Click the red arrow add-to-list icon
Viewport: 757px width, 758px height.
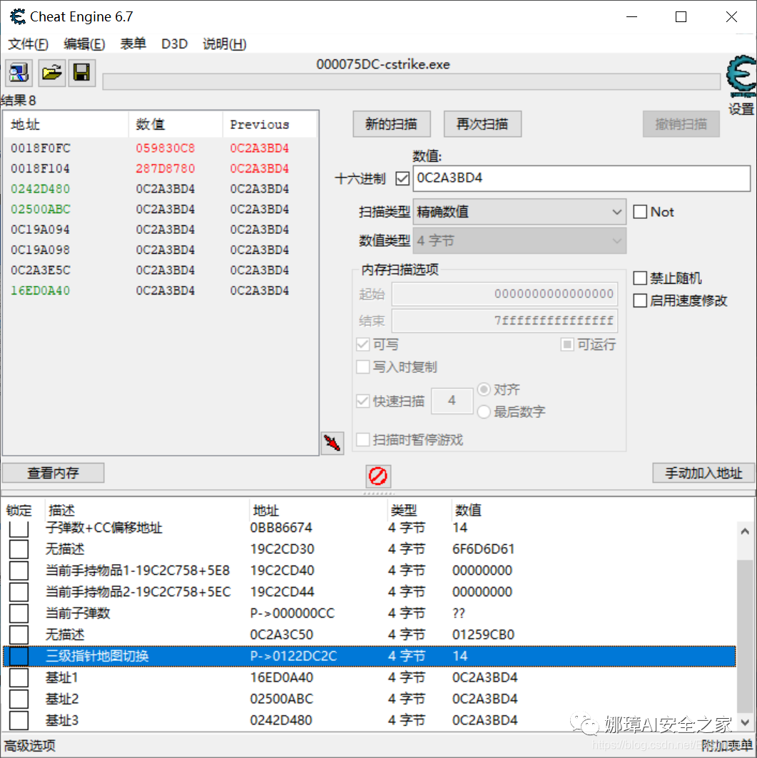point(332,443)
